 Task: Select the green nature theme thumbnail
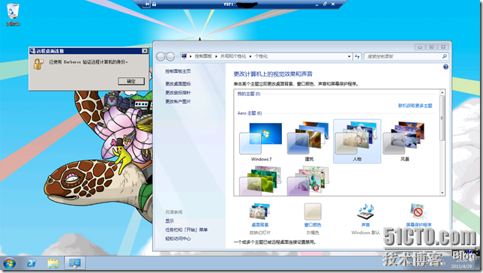point(261,181)
